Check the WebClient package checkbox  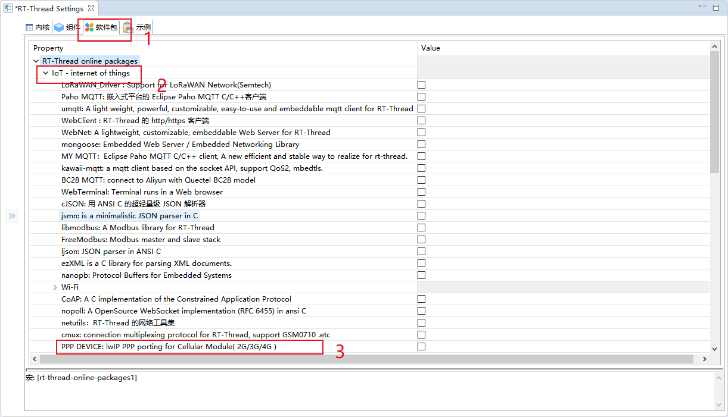click(x=421, y=120)
